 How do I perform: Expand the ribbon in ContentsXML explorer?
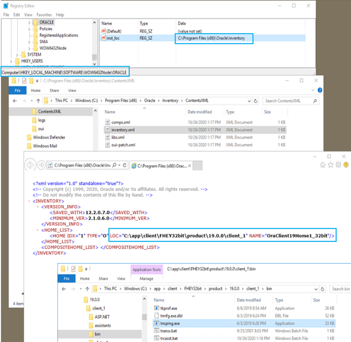(x=313, y=90)
